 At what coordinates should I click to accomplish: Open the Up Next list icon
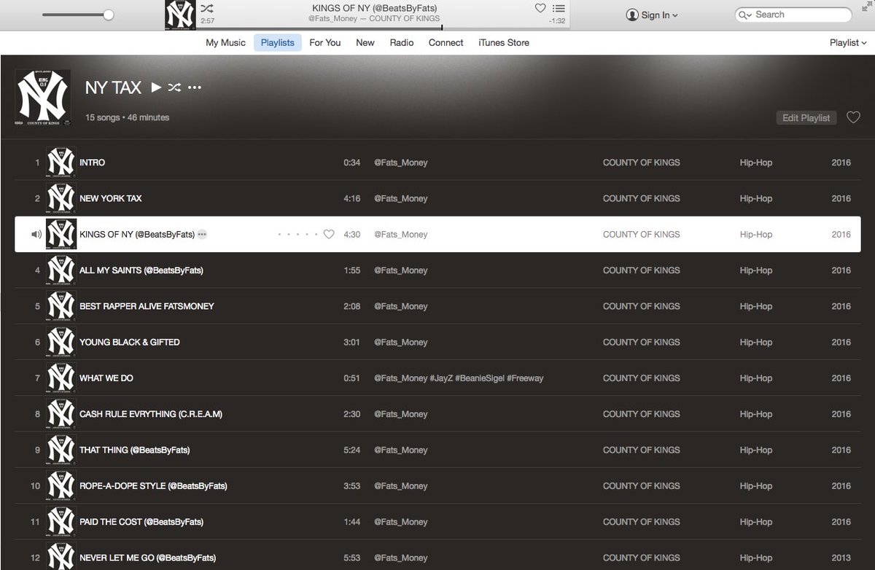(x=558, y=9)
